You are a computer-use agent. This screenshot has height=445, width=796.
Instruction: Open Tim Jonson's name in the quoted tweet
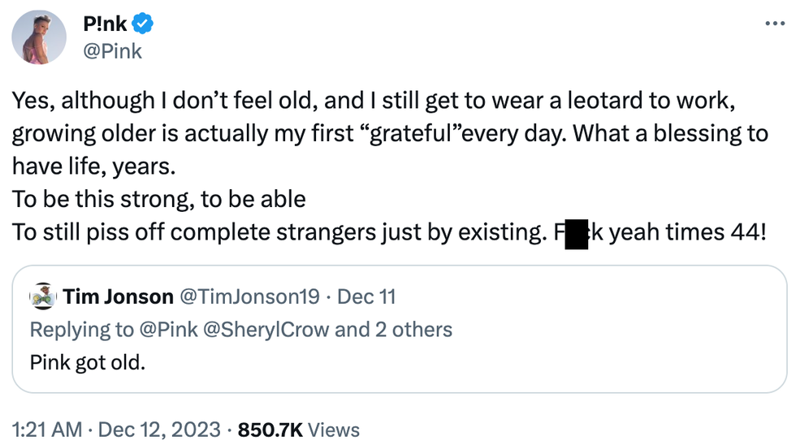(x=117, y=297)
